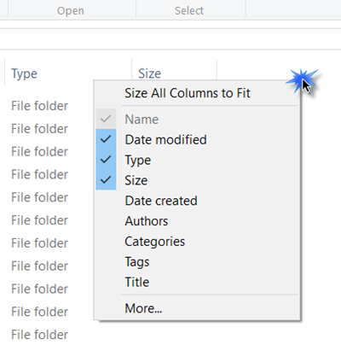Choose Size All Columns to Fit
The image size is (341, 345).
click(x=188, y=93)
